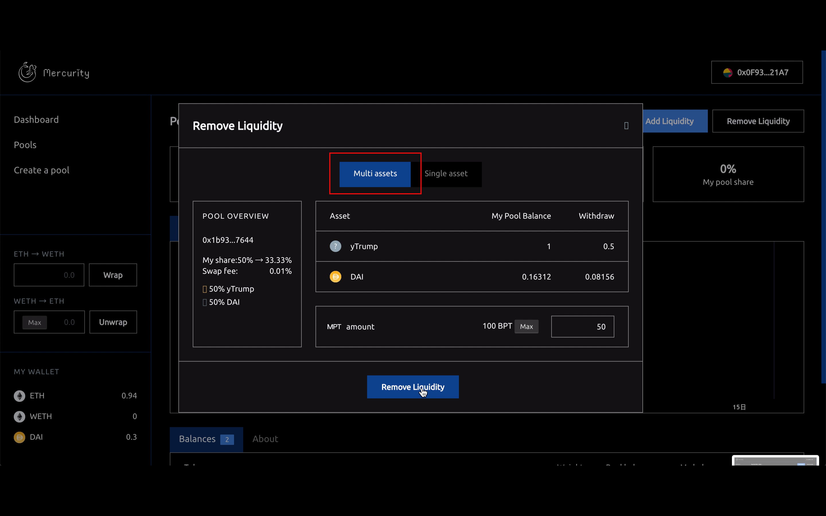The width and height of the screenshot is (826, 516).
Task: Click the Mercurity logo icon
Action: click(x=27, y=72)
